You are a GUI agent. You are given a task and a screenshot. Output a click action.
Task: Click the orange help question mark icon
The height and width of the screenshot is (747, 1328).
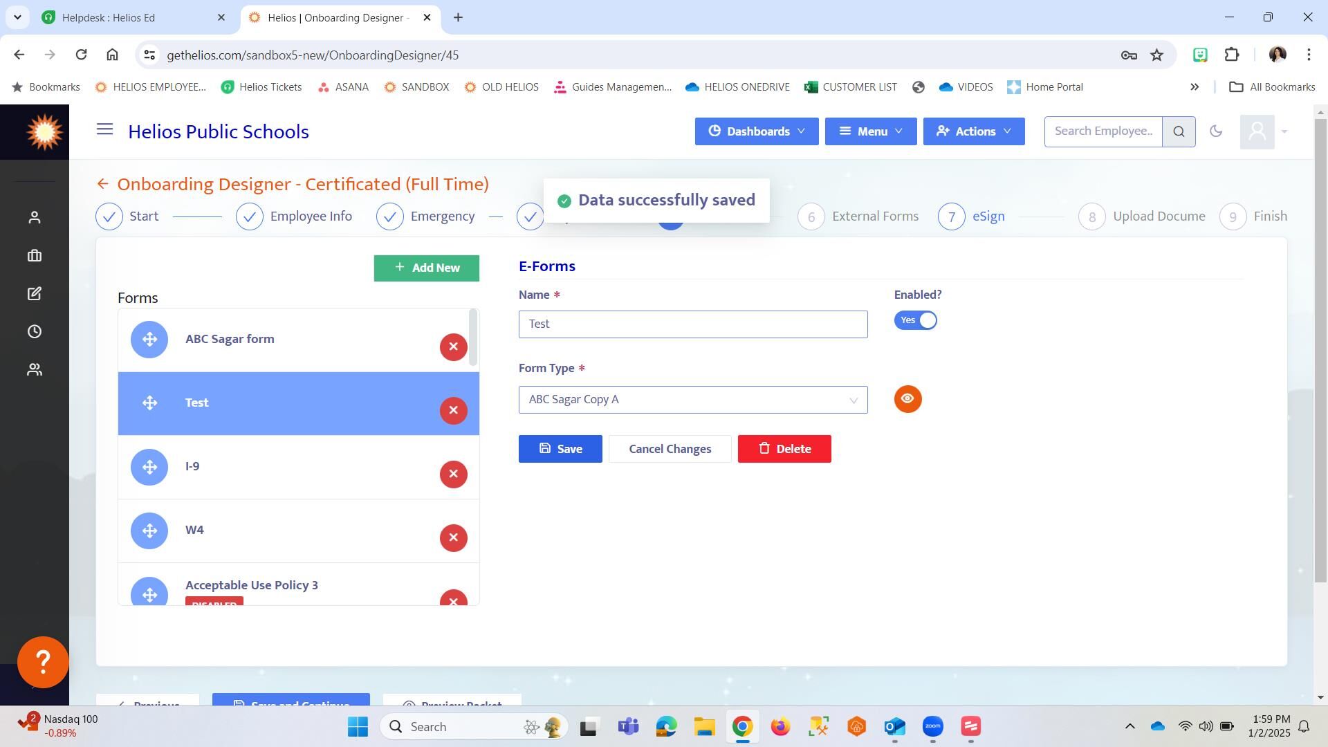(43, 662)
